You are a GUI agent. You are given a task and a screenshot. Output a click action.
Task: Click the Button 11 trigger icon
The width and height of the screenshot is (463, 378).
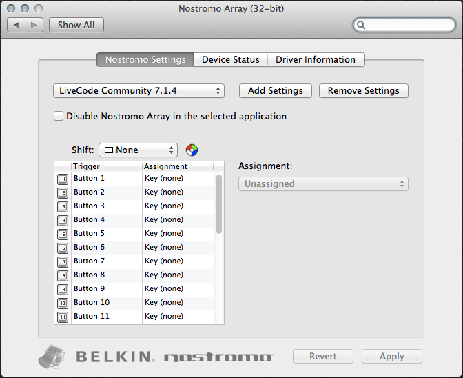pos(63,317)
